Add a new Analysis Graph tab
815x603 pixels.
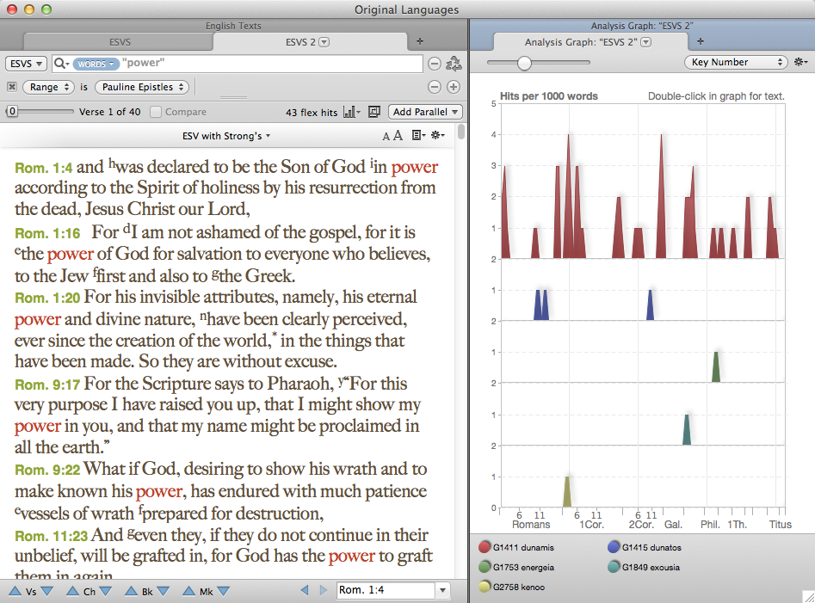(701, 41)
